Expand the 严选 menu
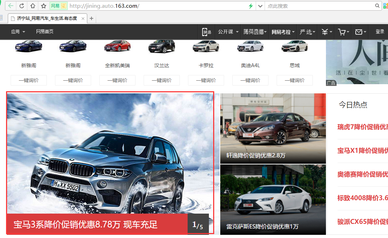The height and width of the screenshot is (238, 388). point(307,32)
